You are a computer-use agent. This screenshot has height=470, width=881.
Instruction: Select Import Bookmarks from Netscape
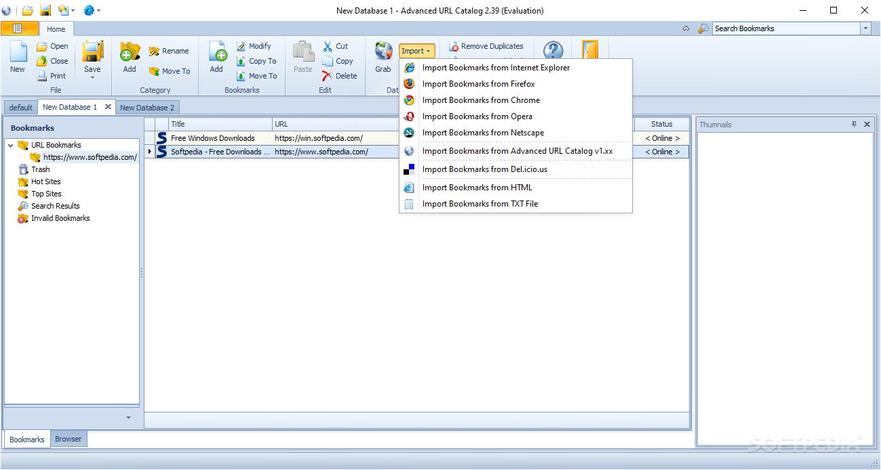click(x=515, y=133)
